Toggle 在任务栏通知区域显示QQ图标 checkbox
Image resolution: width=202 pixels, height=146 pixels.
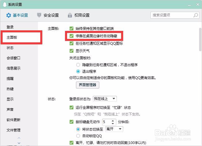point(71,43)
